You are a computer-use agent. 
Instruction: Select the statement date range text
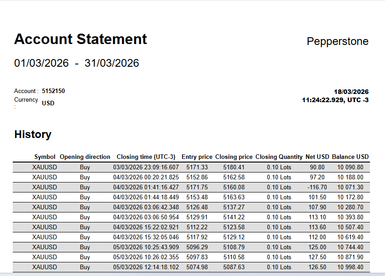(76, 63)
